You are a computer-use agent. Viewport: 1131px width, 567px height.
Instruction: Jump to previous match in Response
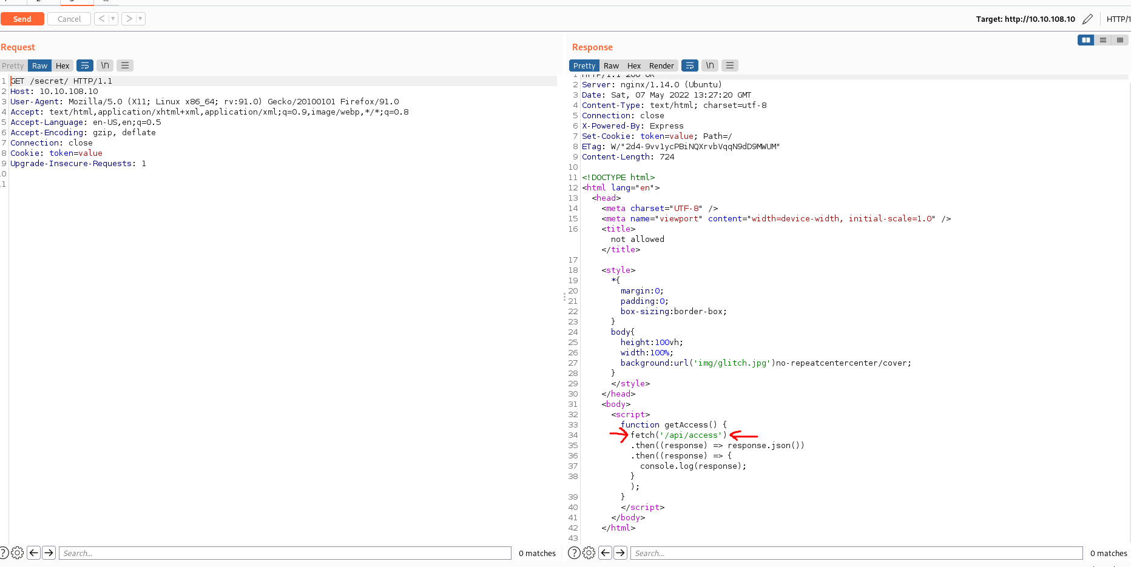pos(605,553)
